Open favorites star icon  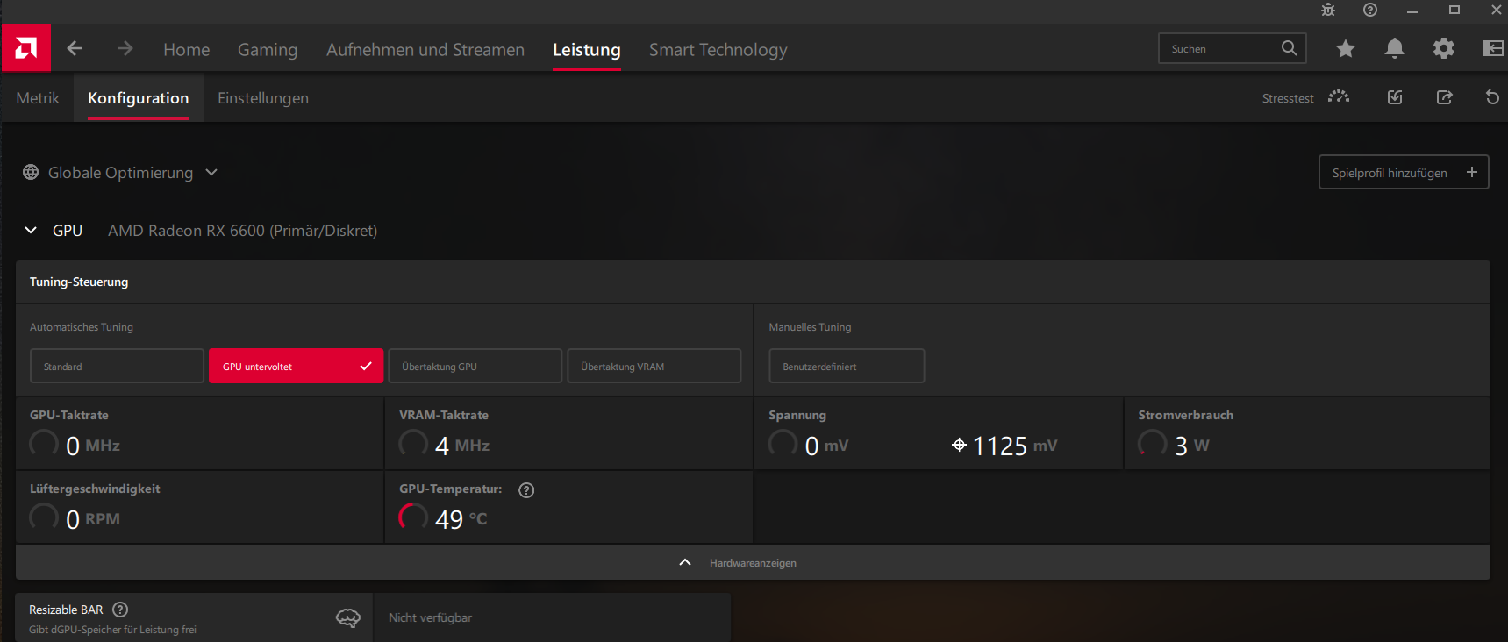pyautogui.click(x=1346, y=49)
